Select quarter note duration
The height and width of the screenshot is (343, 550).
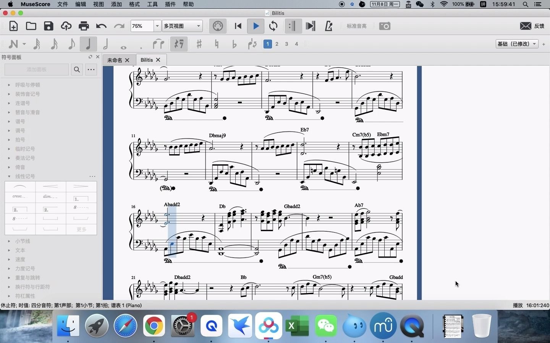pos(88,44)
